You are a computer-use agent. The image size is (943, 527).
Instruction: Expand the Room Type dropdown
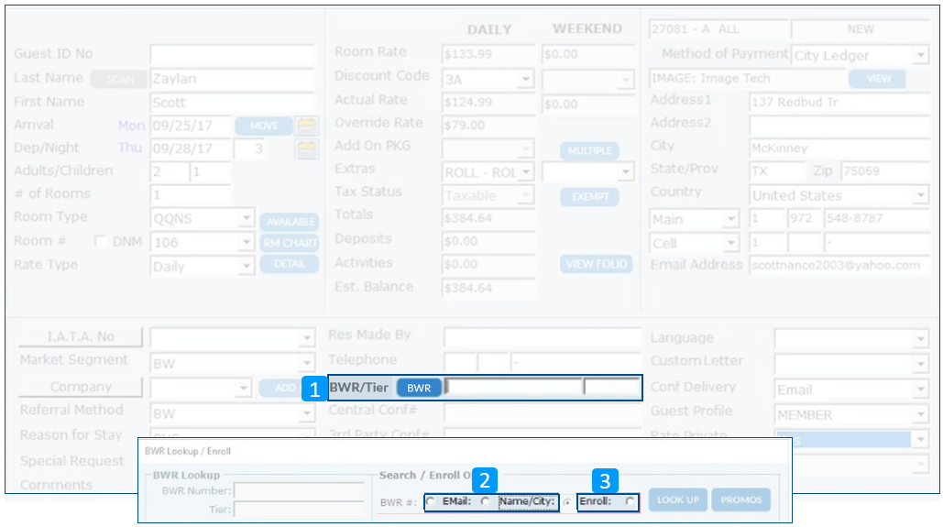tap(246, 219)
